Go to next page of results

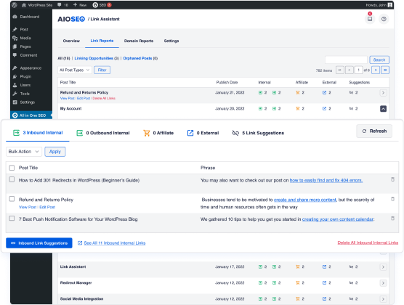point(376,70)
